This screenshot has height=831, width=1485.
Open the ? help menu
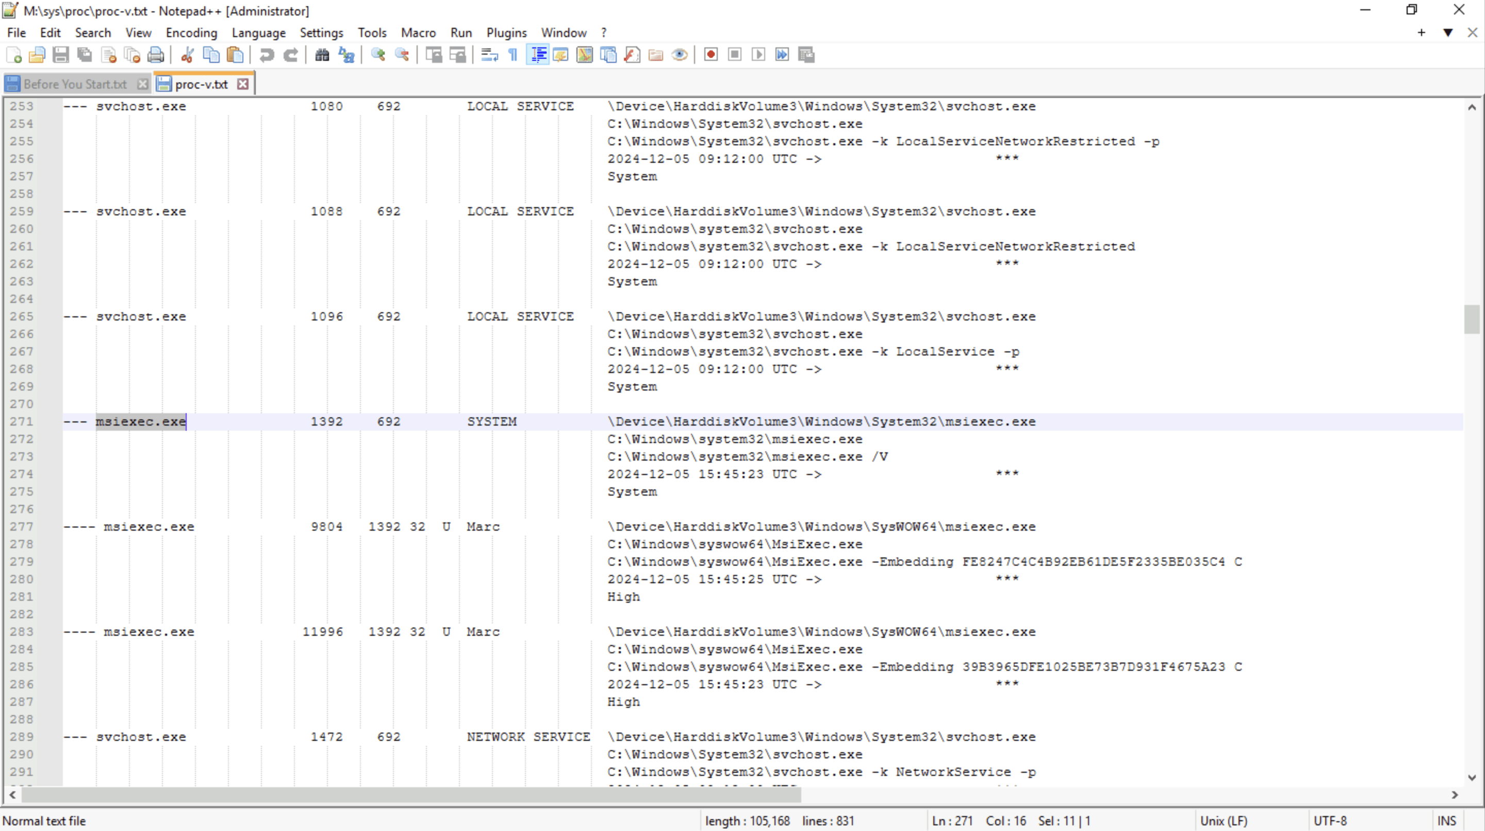[604, 33]
